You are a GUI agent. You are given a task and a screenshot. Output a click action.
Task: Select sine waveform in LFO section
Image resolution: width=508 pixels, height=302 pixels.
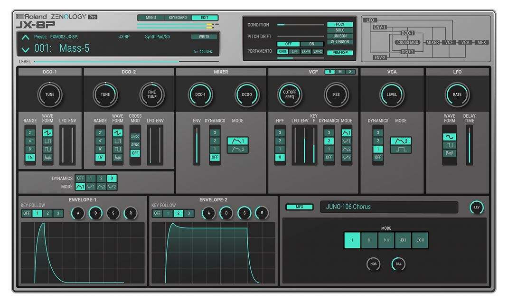pyautogui.click(x=449, y=137)
